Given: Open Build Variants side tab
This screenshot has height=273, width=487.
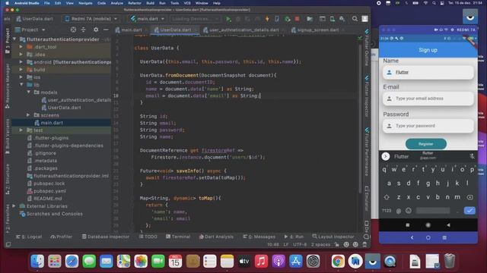Looking at the screenshot, I should point(8,136).
